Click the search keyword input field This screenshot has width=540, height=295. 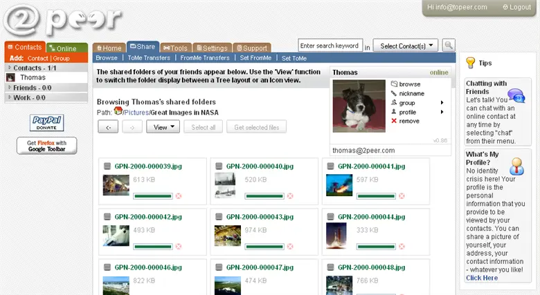coord(330,45)
